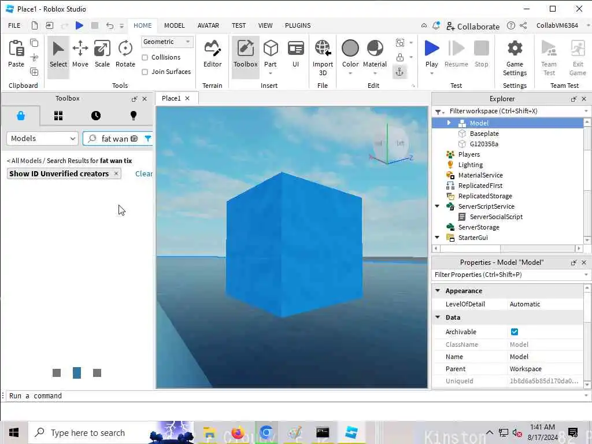The height and width of the screenshot is (444, 592).
Task: Activate the Move tool
Action: pyautogui.click(x=80, y=55)
